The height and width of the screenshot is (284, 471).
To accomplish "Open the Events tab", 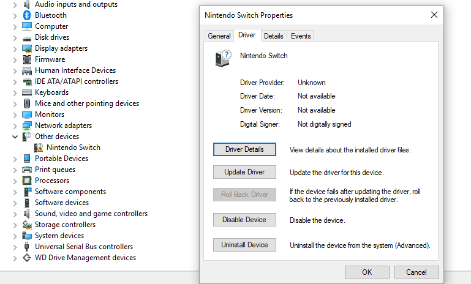I will coord(301,36).
